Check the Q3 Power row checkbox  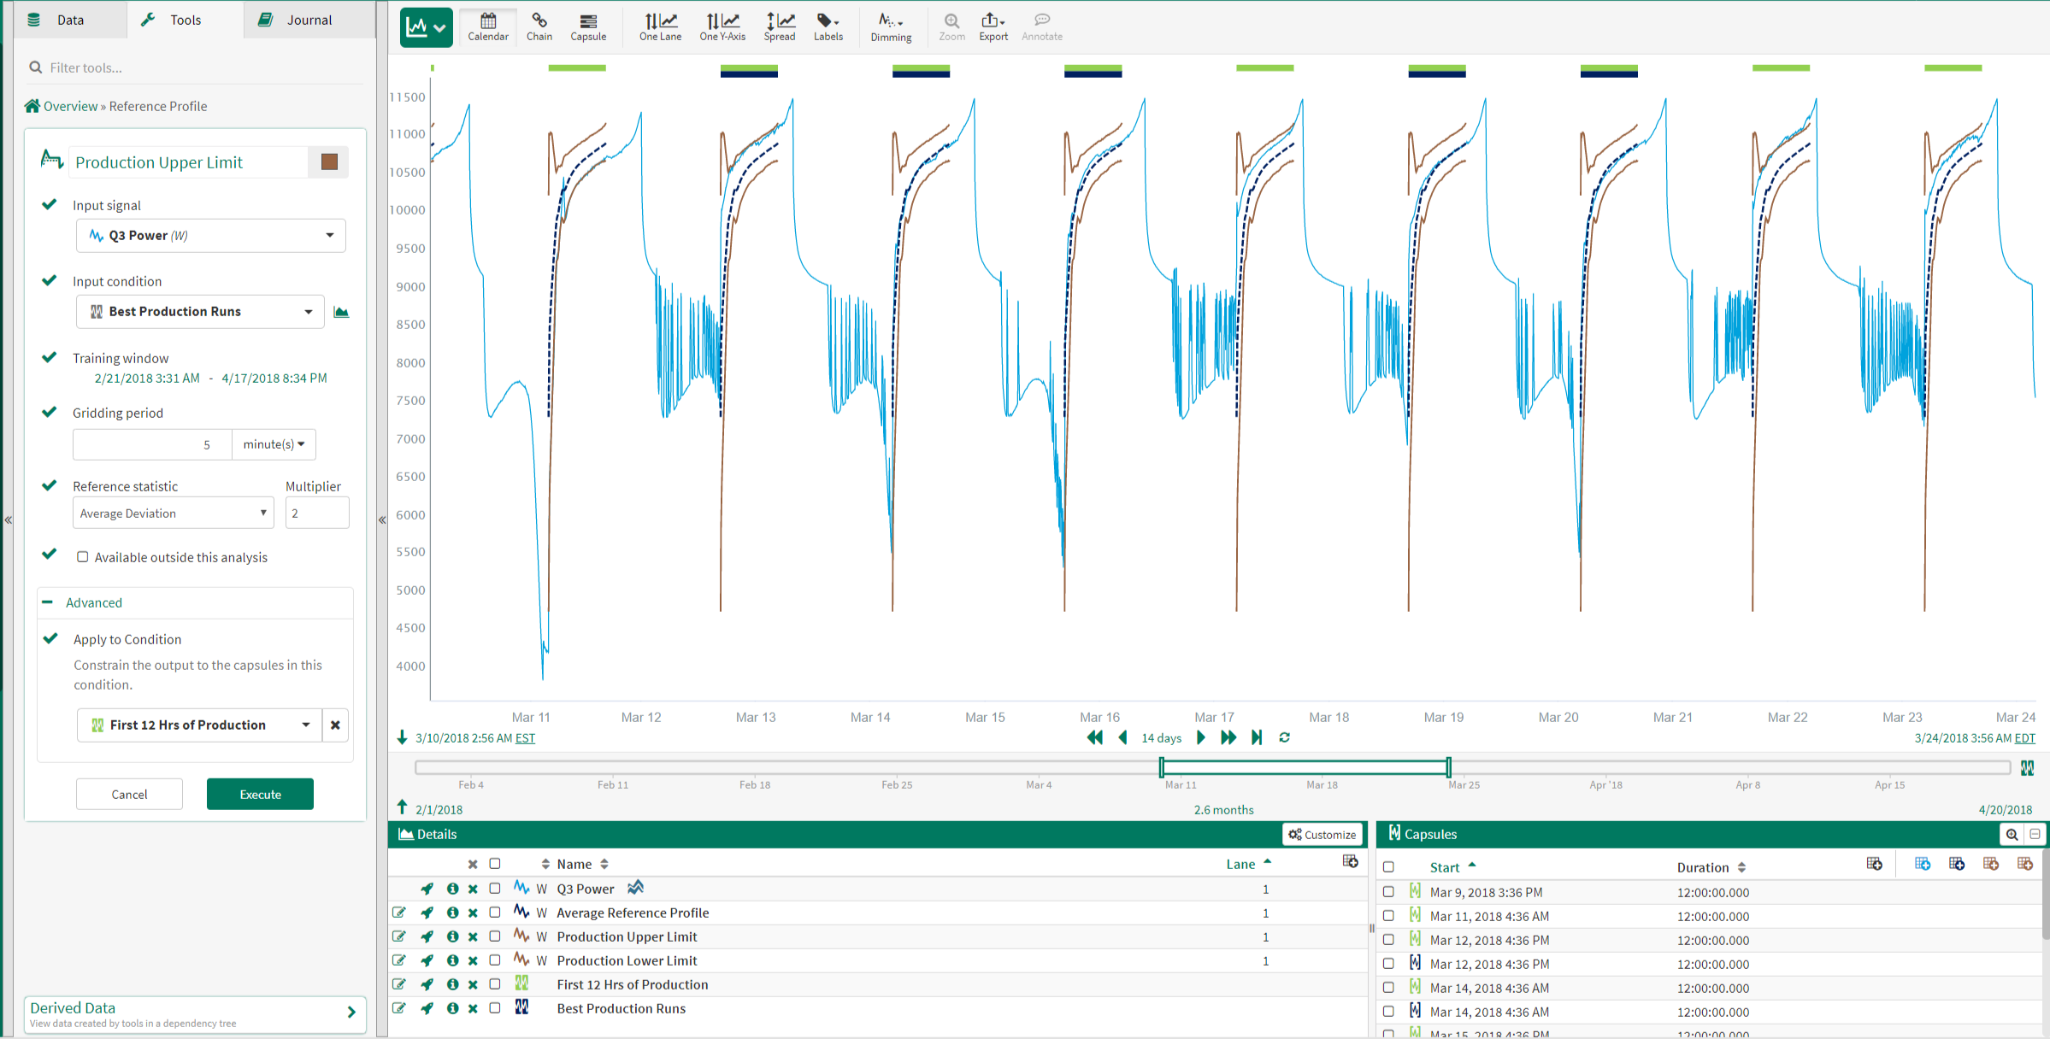pyautogui.click(x=495, y=889)
